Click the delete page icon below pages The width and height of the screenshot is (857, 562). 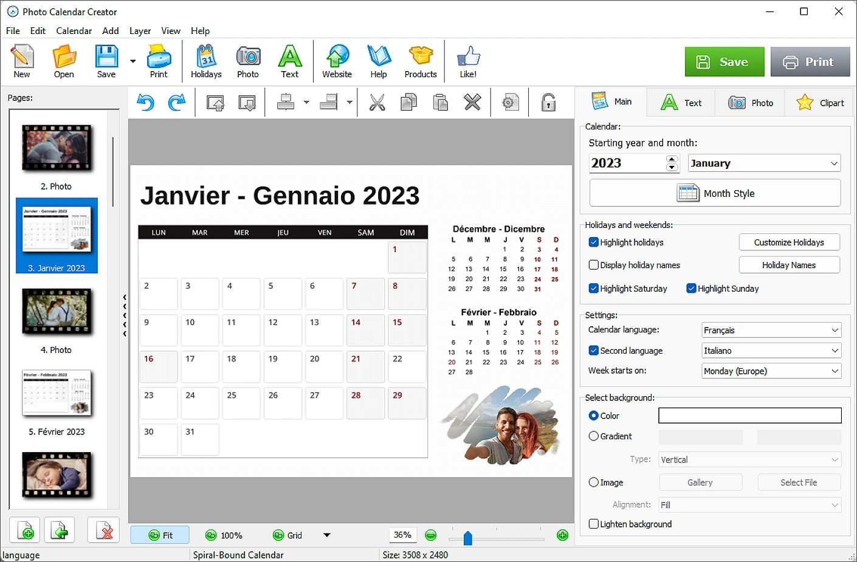click(x=103, y=530)
